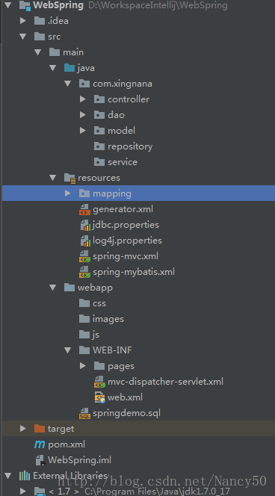Click the generator.xml file icon
This screenshot has height=496, width=275.
click(x=84, y=209)
